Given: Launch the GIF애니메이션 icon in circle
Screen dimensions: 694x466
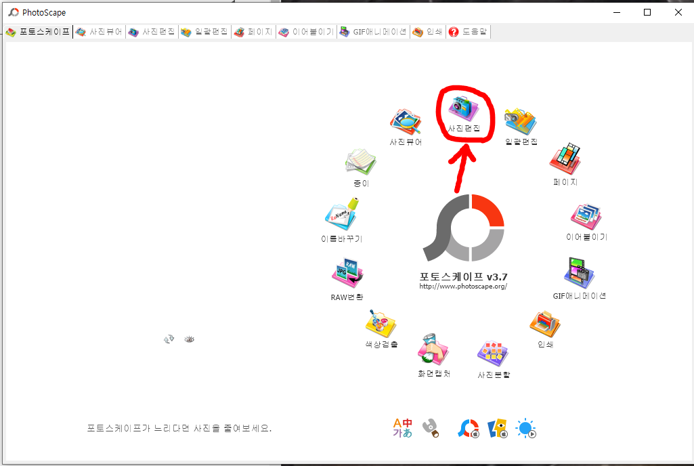Looking at the screenshot, I should (580, 273).
